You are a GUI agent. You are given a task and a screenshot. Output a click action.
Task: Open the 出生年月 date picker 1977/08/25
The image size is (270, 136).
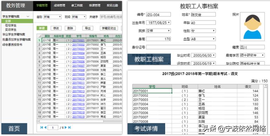[x=158, y=22]
